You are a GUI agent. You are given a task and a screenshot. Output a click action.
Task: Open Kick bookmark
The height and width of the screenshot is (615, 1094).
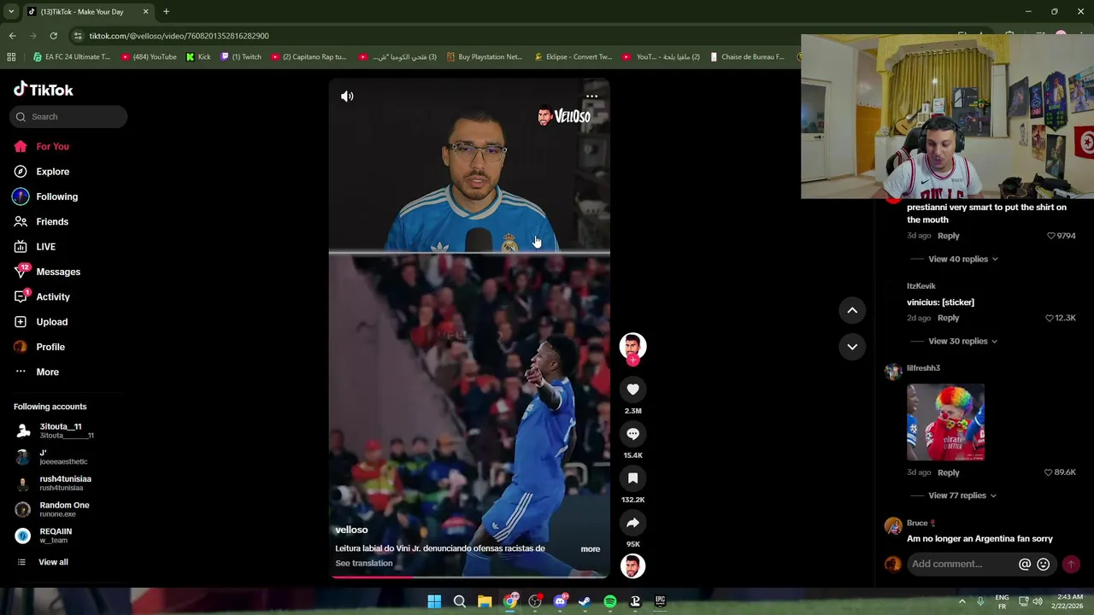pos(198,57)
